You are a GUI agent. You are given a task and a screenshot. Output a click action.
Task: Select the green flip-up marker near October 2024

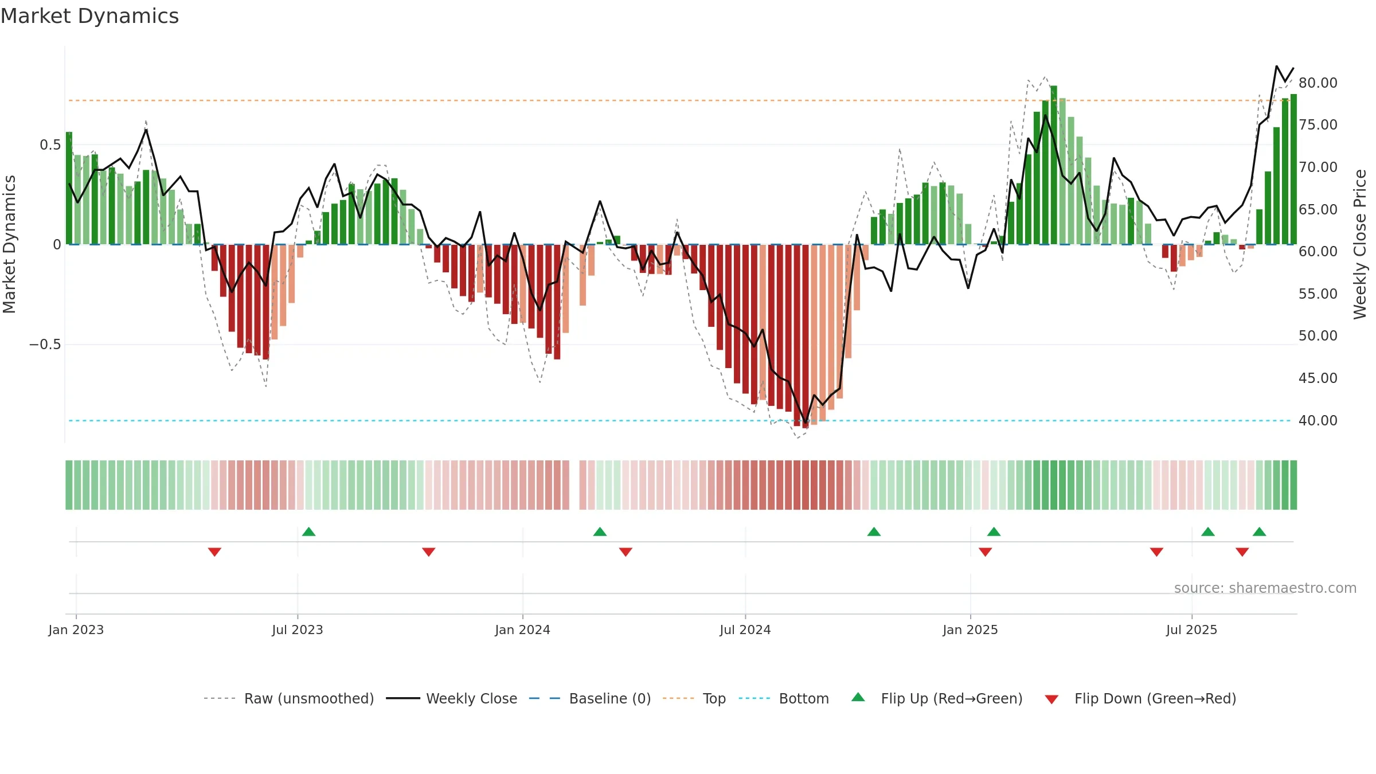874,531
